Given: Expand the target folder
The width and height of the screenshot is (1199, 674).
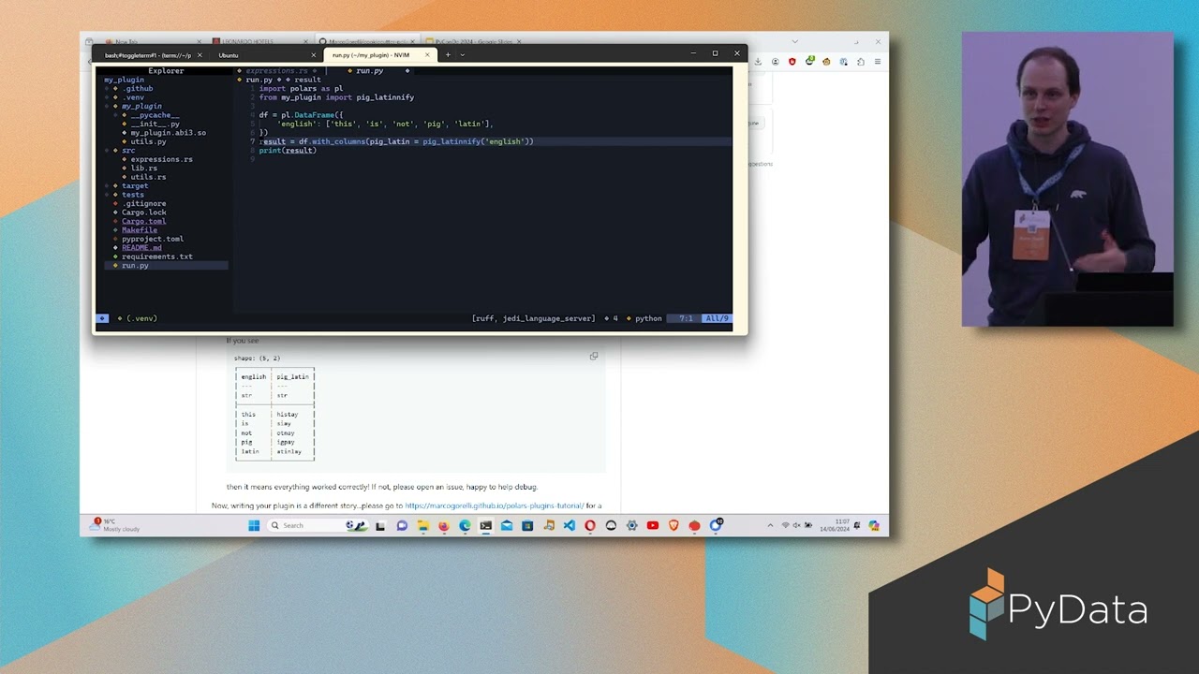Looking at the screenshot, I should tap(134, 185).
